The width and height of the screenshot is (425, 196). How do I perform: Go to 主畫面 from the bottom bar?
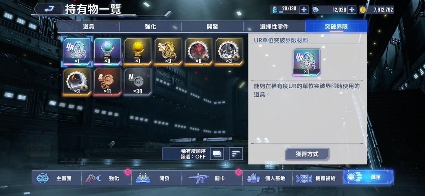(57, 178)
